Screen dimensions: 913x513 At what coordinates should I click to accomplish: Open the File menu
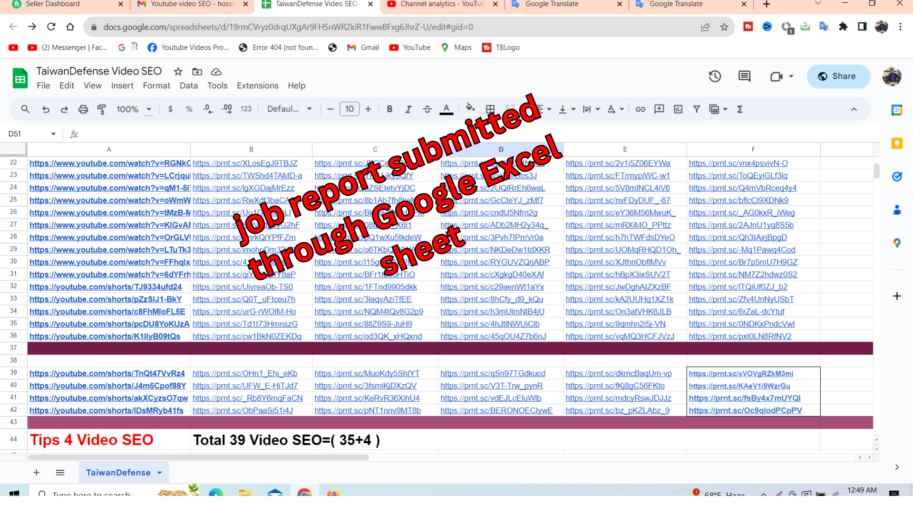[x=43, y=85]
